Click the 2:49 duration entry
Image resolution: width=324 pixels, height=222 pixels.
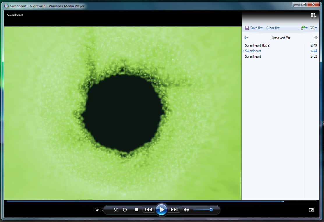(314, 45)
